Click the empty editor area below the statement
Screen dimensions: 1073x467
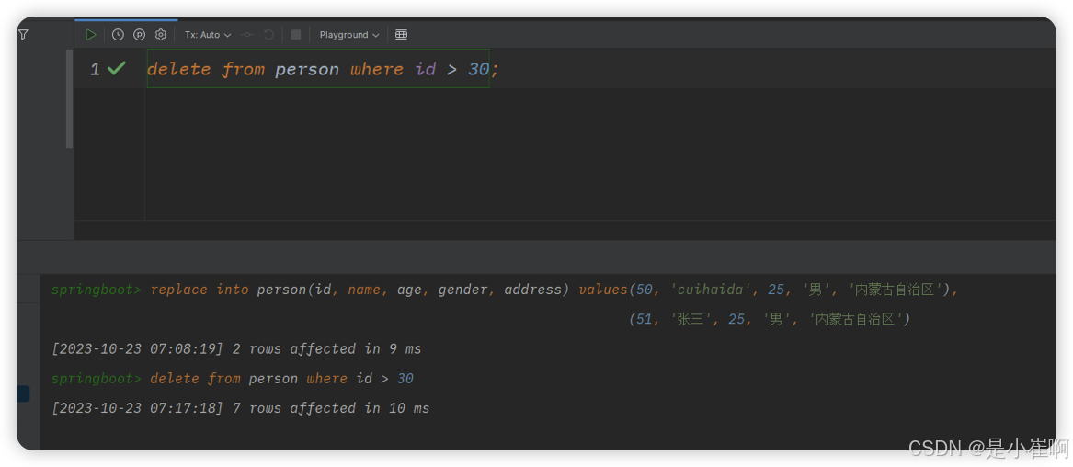pos(599,154)
